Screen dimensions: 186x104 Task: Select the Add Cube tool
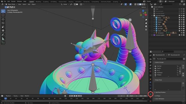click(3, 43)
